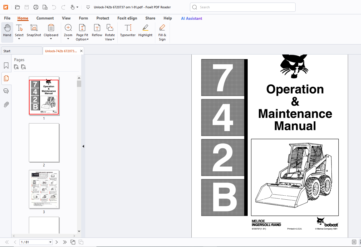
Task: Click the next view icon in status bar
Action: point(81,242)
